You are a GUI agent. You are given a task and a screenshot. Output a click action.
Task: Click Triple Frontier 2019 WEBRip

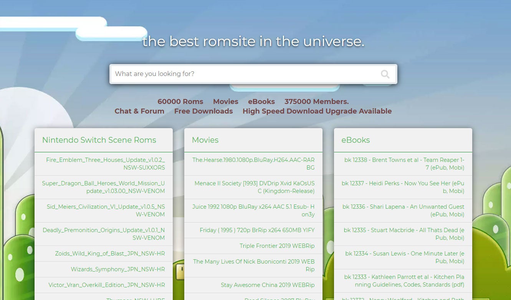click(277, 246)
